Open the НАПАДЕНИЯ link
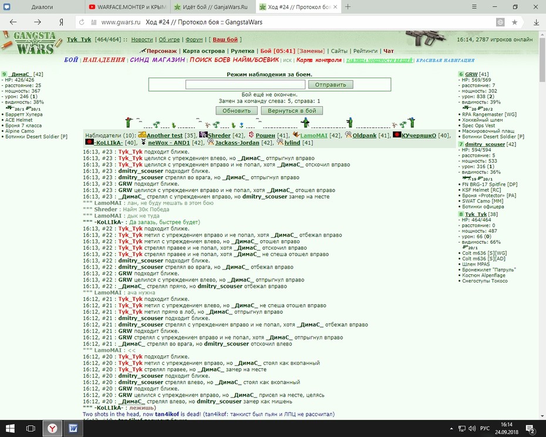Screen dimensions: 546x437 tap(104, 60)
